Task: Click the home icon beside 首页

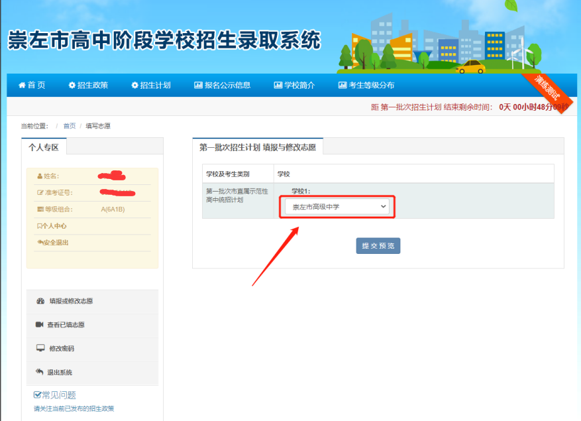Action: tap(22, 85)
